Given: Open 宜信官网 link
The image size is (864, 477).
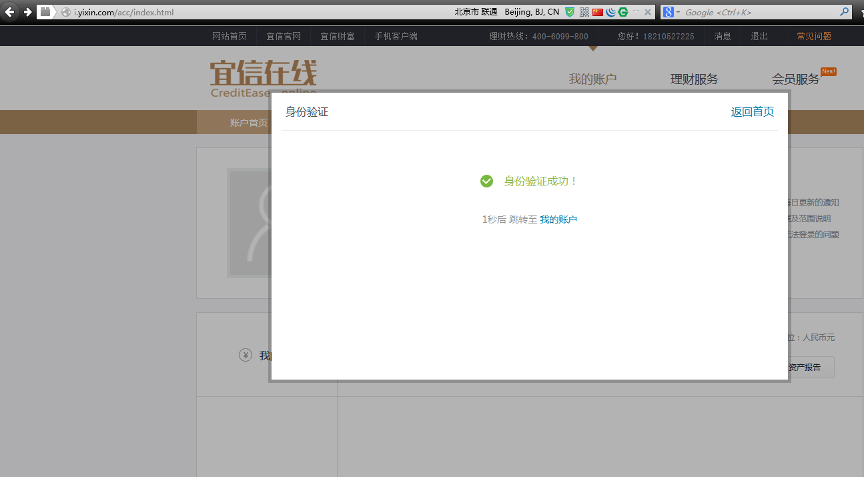Looking at the screenshot, I should 284,36.
